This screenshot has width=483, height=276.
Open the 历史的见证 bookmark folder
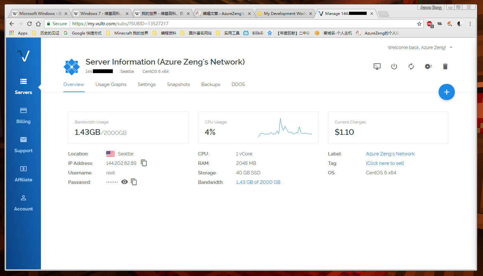pos(46,33)
